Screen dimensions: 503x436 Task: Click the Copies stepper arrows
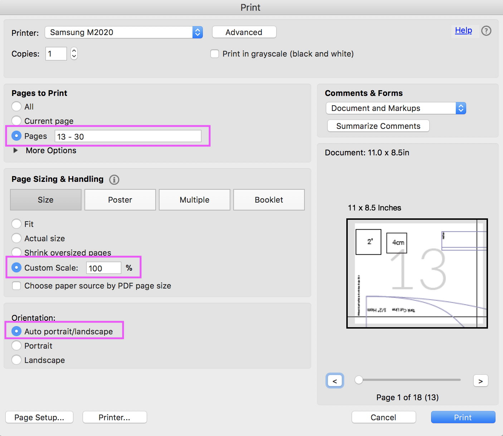(x=74, y=54)
